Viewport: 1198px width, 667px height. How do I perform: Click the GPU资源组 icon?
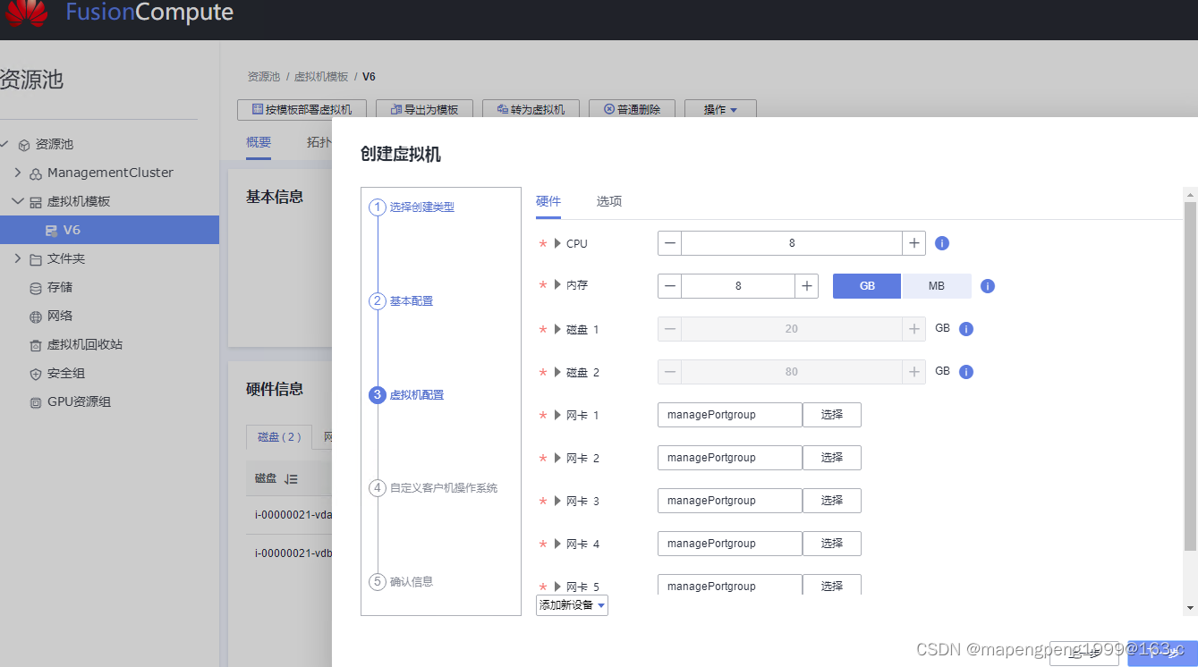coord(36,402)
